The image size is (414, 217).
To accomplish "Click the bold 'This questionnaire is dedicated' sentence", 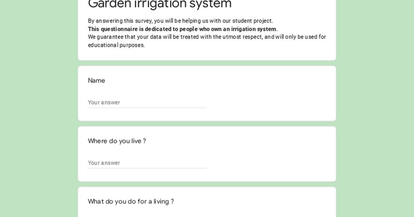I will coord(183,29).
